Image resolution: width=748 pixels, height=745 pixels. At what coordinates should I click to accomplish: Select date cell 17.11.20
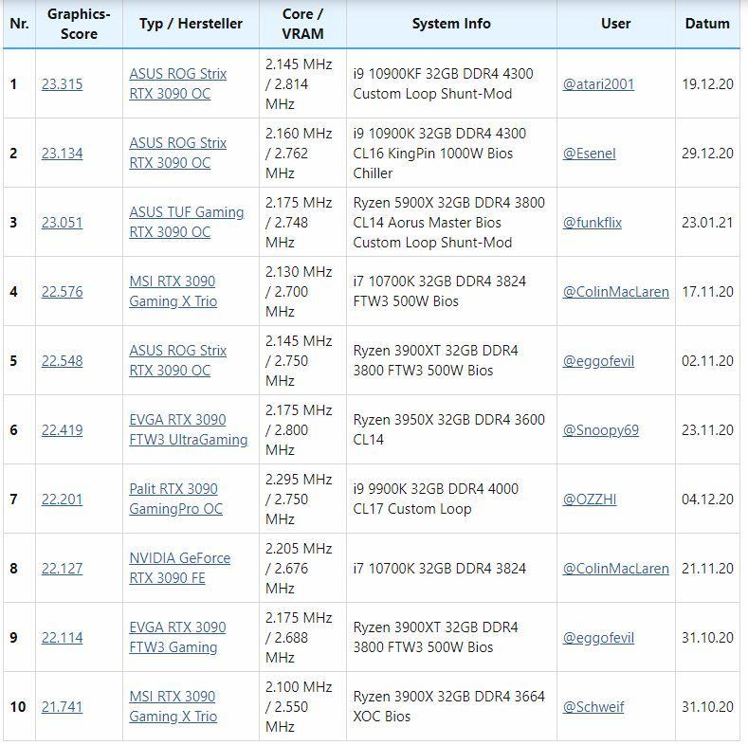[x=707, y=292]
